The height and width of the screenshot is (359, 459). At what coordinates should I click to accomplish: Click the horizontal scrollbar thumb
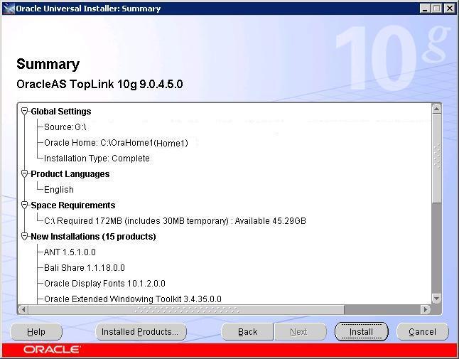coord(186,309)
